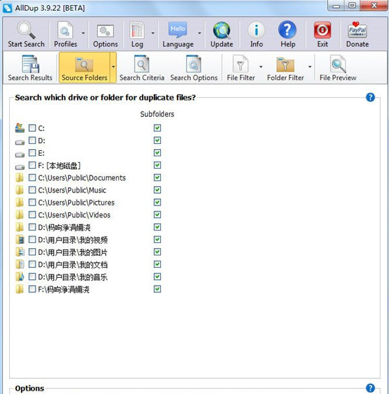
Task: Click the Start Search magnifier icon
Action: [26, 30]
